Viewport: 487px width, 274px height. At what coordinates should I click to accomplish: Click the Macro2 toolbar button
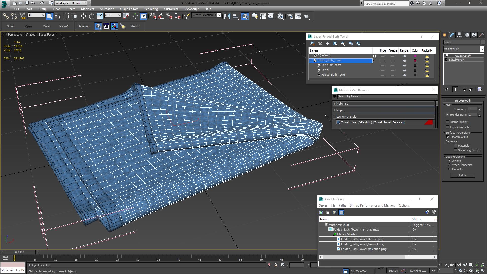[x=64, y=26]
